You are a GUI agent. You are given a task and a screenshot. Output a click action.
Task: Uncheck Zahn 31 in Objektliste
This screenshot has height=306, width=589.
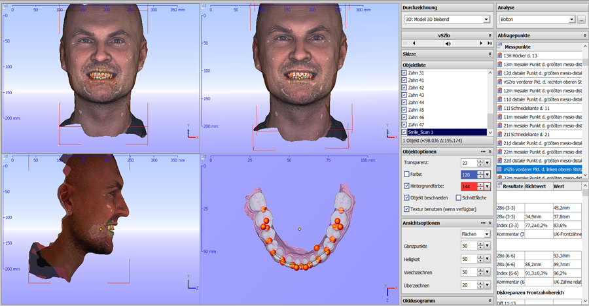[x=404, y=73]
